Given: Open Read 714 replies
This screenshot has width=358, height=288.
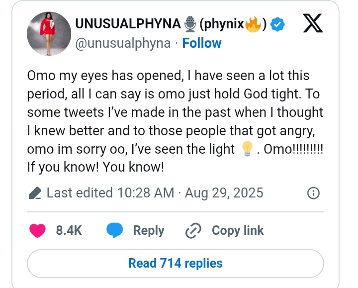Looking at the screenshot, I should pyautogui.click(x=176, y=263).
